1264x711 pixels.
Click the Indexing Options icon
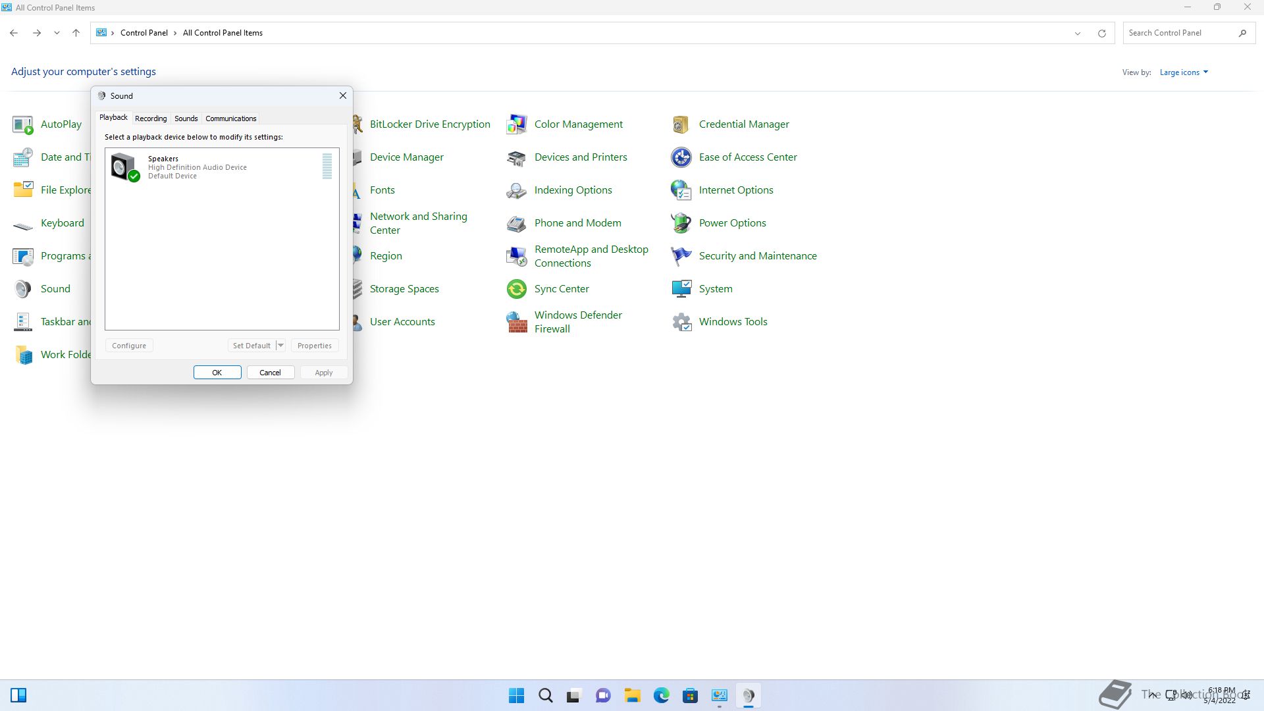pos(517,190)
